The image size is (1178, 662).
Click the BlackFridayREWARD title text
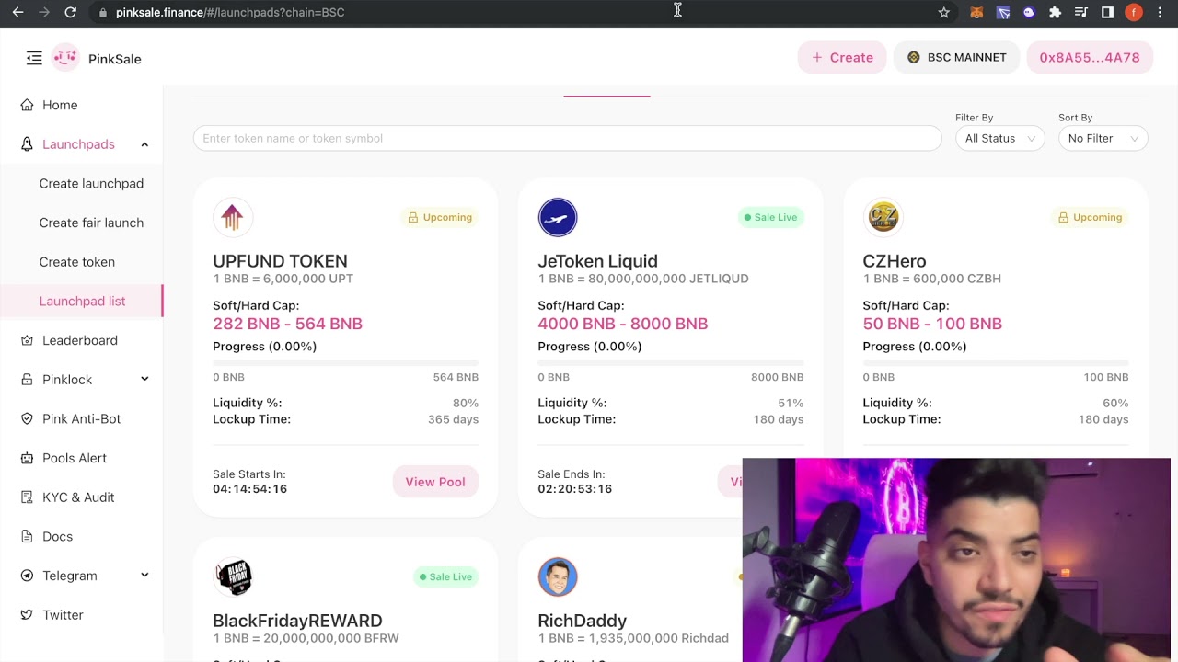297,621
